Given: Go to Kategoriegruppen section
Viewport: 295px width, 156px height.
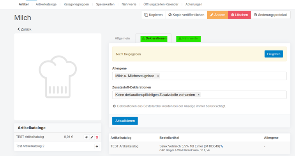Looking at the screenshot, I should [x=76, y=4].
